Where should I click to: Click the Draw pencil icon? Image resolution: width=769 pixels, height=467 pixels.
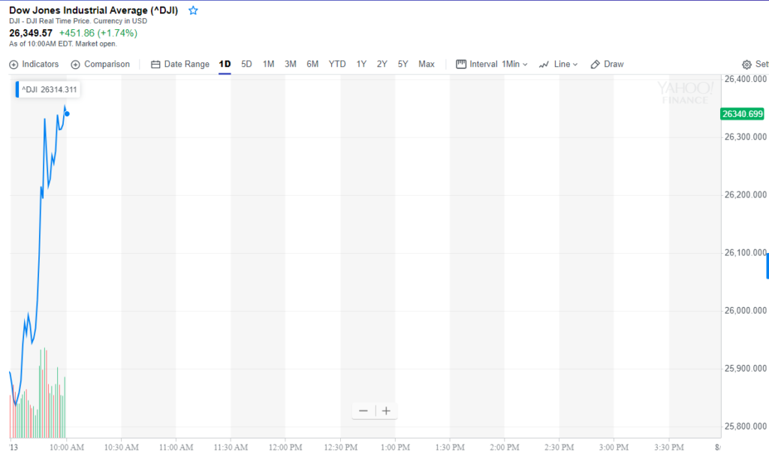point(595,65)
